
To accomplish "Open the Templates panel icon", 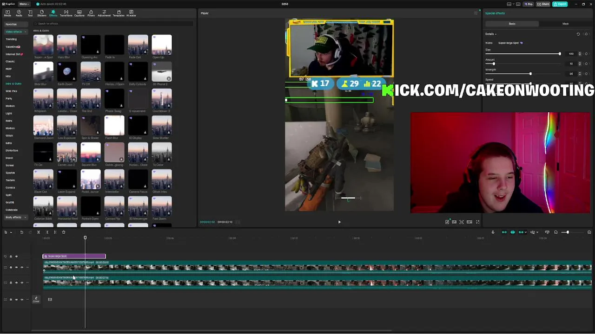I will (x=119, y=13).
